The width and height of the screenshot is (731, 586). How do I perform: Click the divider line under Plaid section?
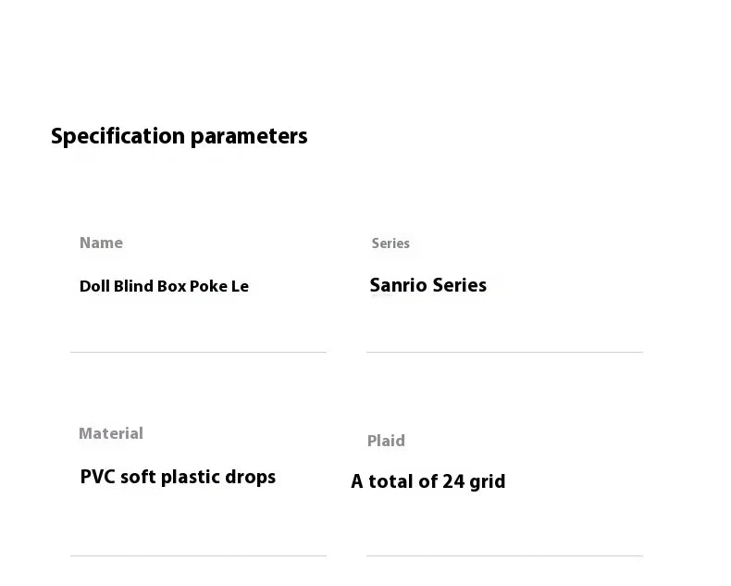coord(504,555)
